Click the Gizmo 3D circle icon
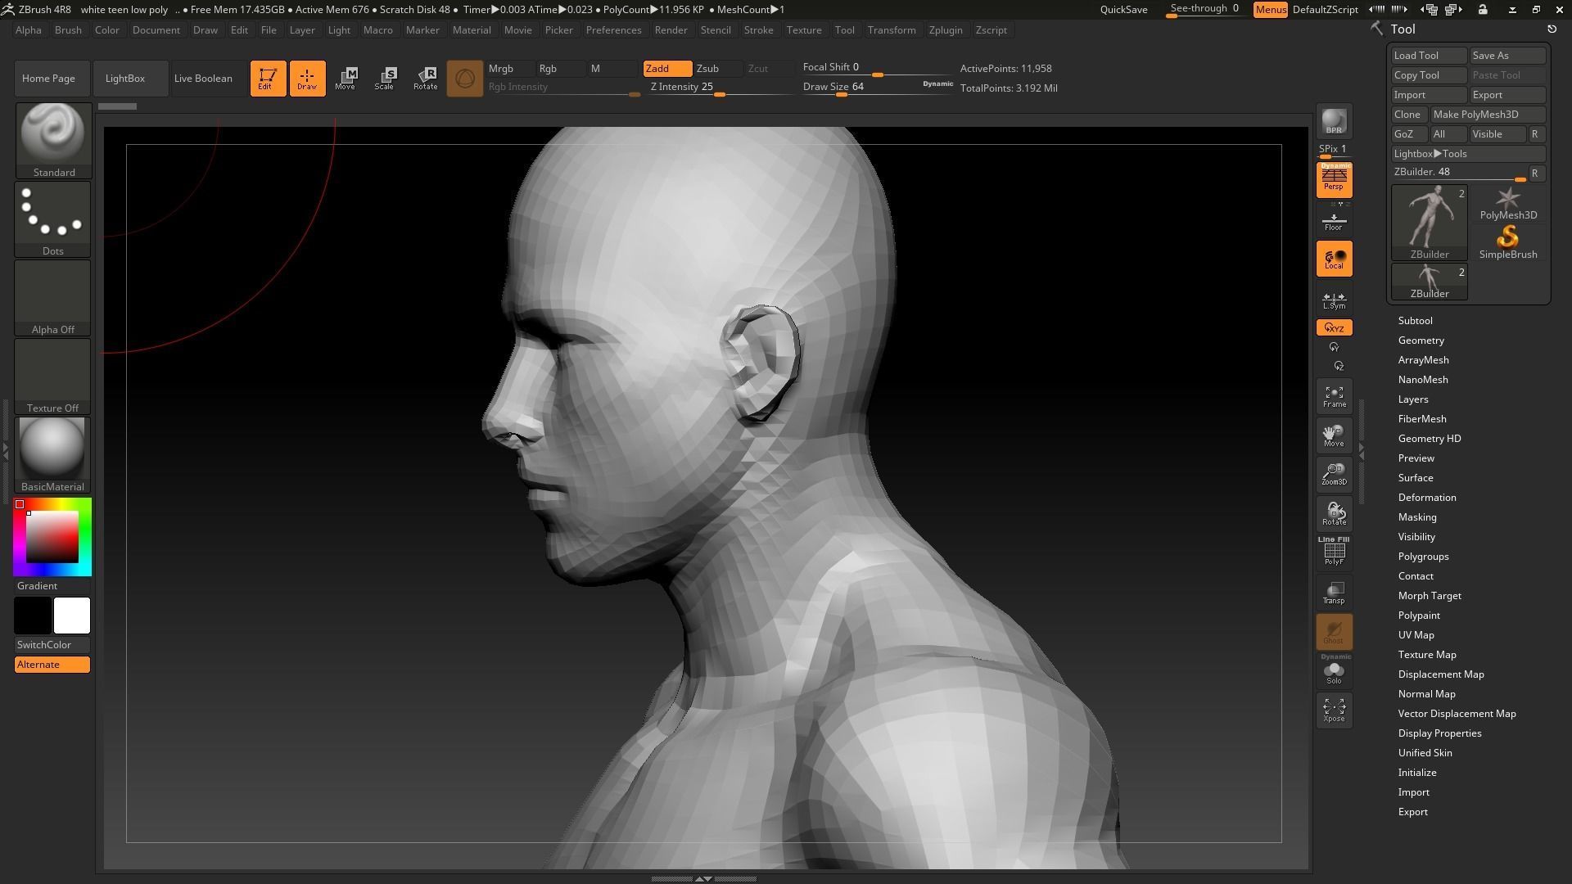The width and height of the screenshot is (1572, 884). [x=464, y=79]
